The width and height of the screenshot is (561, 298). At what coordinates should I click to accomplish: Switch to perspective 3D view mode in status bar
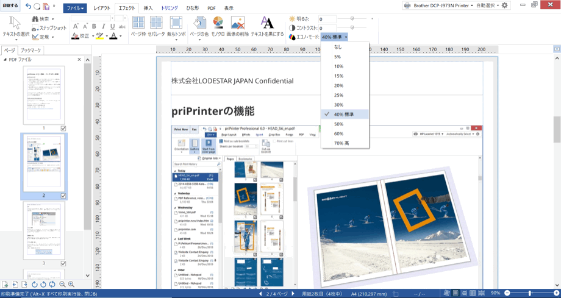pos(447,293)
